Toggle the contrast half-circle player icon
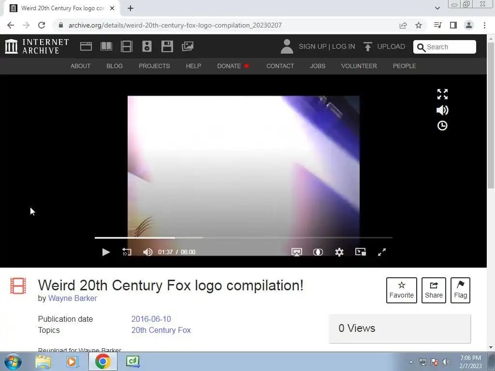The width and height of the screenshot is (495, 371). pos(318,252)
